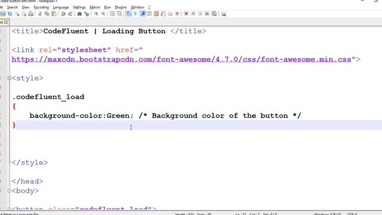
Task: Click the '</style>' closing tag
Action: tap(29, 162)
